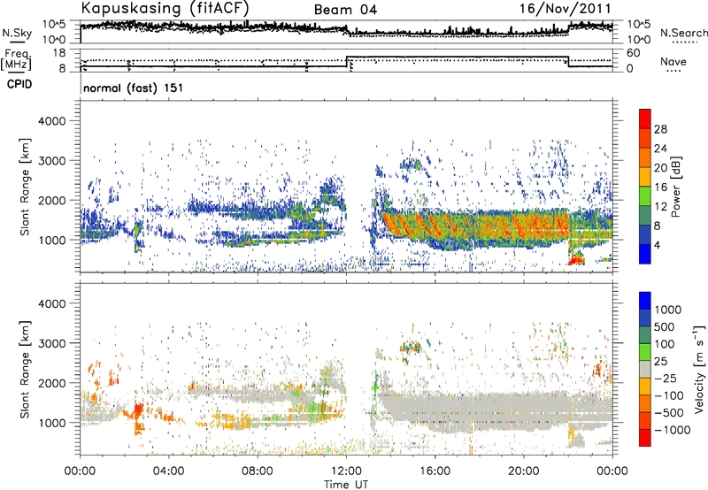Click the red high-power patch near 22:00
The image size is (708, 490).
pos(576,260)
